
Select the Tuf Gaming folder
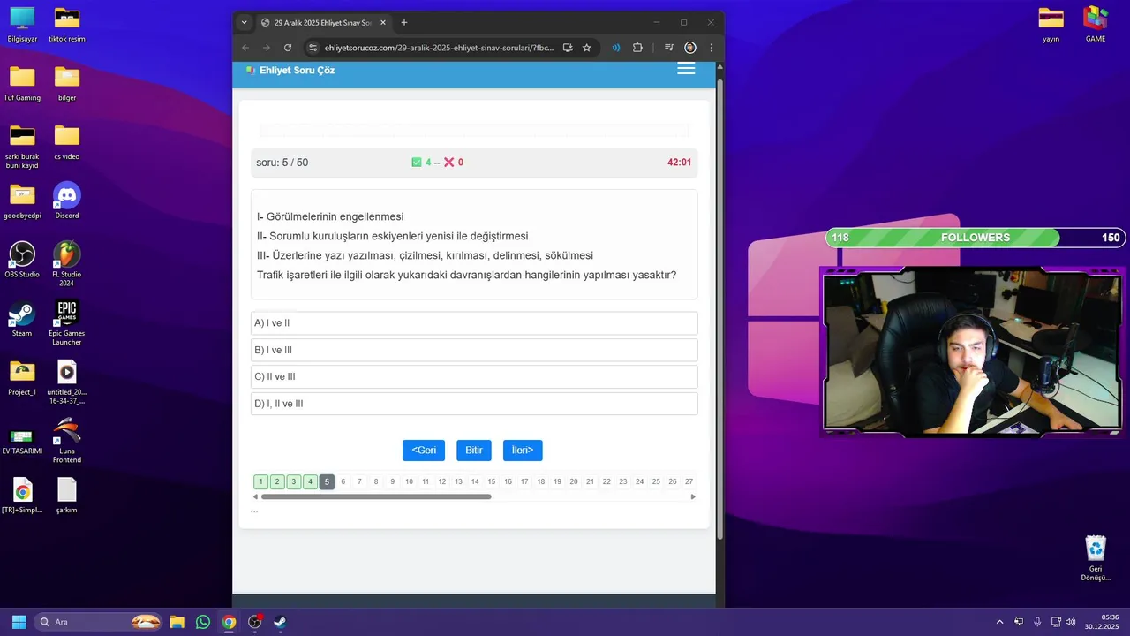tap(22, 84)
